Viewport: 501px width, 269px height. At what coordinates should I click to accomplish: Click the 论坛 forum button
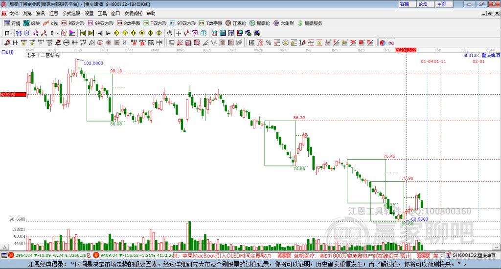pos(426,4)
